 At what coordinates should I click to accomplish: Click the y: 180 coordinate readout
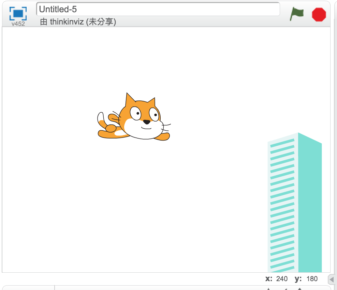306,279
